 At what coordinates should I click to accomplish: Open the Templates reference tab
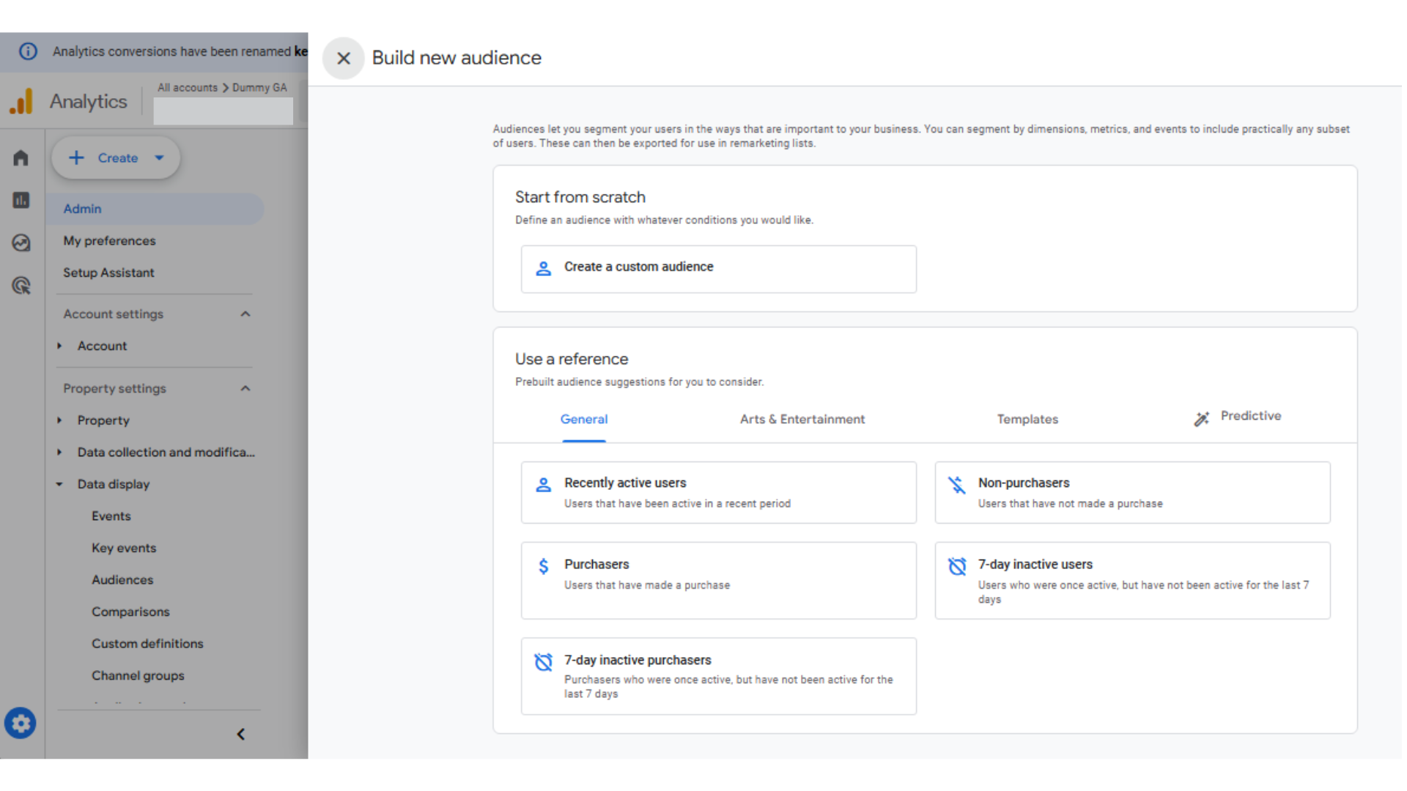click(1027, 418)
